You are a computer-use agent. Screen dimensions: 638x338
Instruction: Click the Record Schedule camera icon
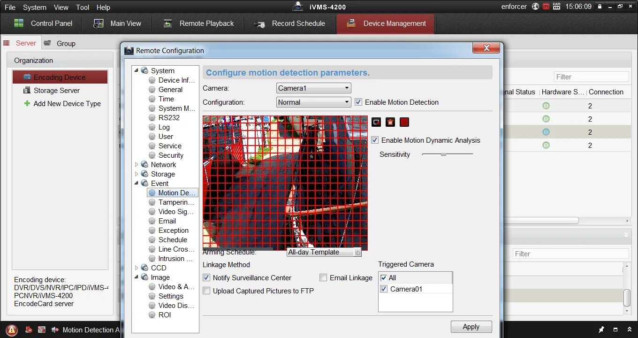coord(259,24)
